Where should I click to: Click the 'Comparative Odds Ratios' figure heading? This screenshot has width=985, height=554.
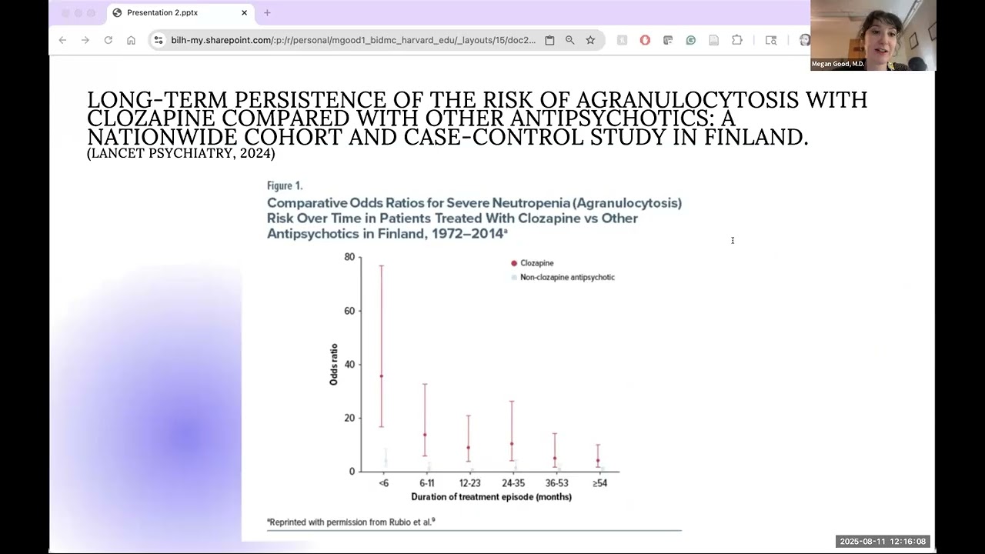[x=474, y=218]
